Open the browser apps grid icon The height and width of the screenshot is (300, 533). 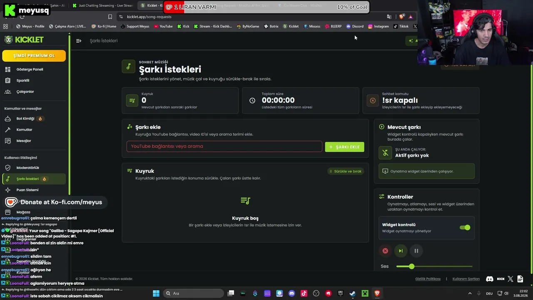[x=5, y=26]
